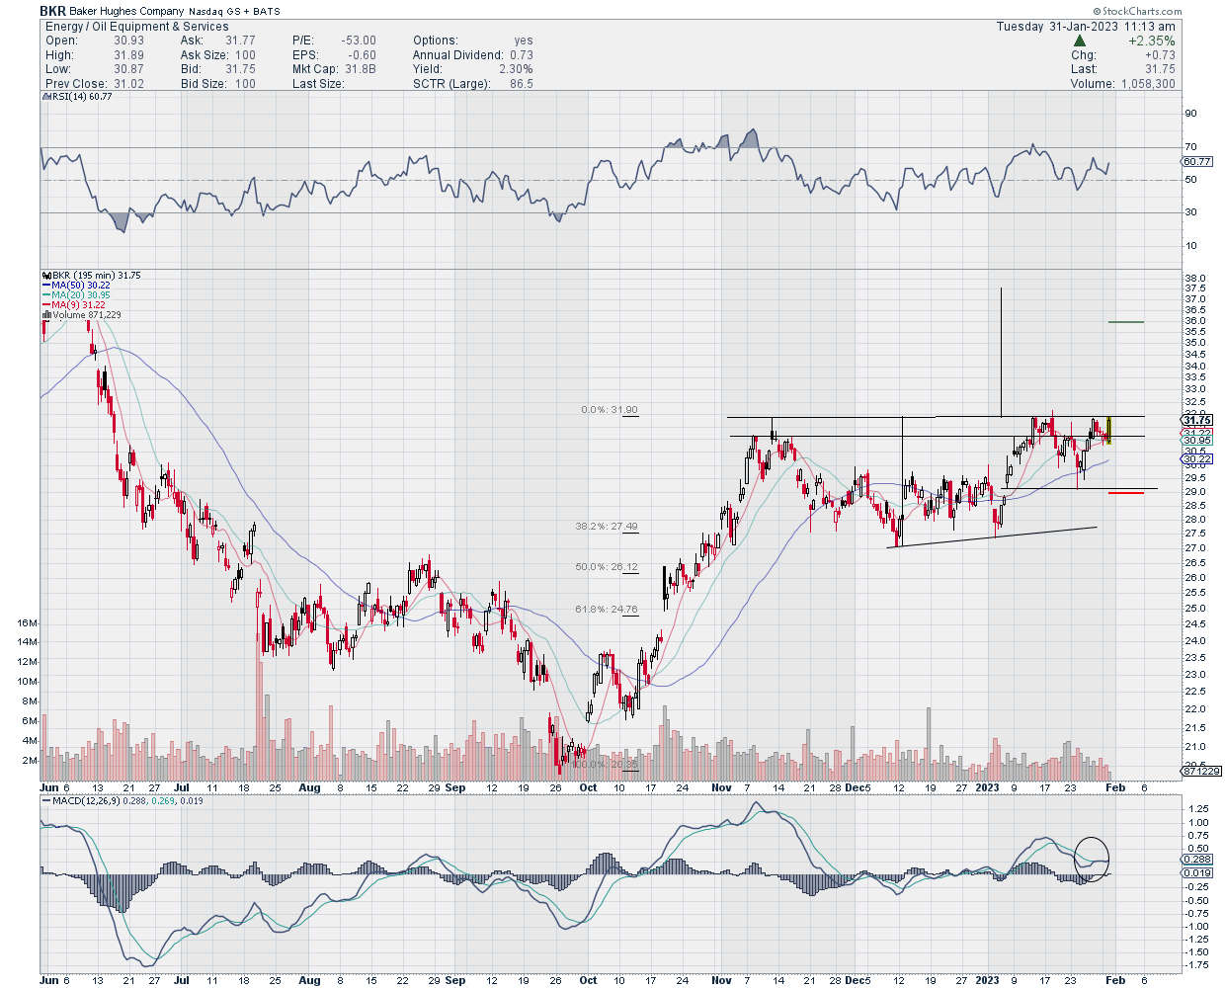Click the Fibonacci 38.2%: 27.49 label

click(x=607, y=527)
